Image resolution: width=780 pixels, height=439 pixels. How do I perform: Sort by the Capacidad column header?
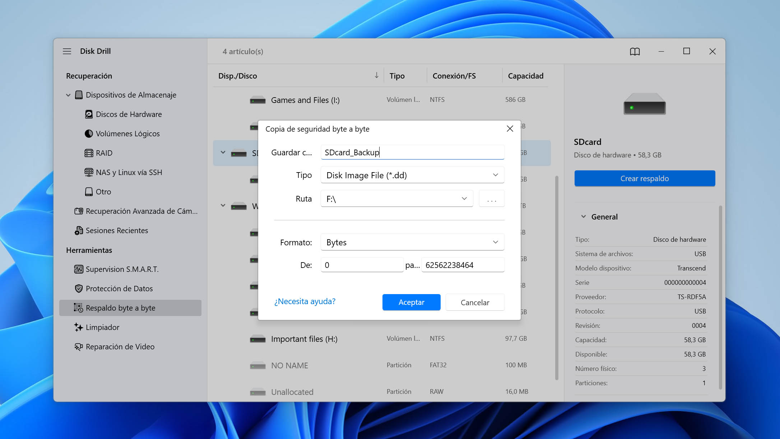coord(525,76)
